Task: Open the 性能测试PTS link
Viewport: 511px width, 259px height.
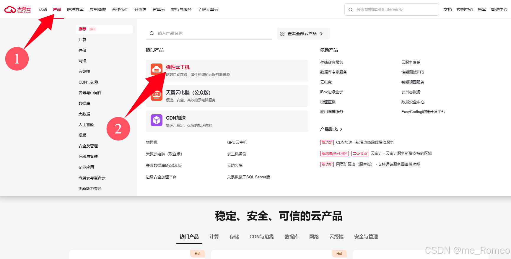Action: [x=413, y=72]
